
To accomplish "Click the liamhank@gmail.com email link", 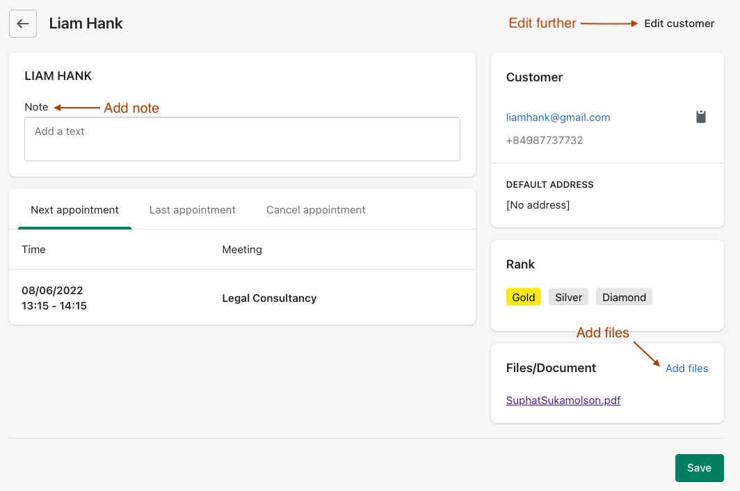I will 558,118.
